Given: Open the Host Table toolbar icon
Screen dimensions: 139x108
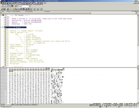Looking at the screenshot, I should [16, 9].
